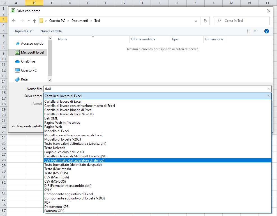277x216 pixels.
Task: Open the Nome file dropdown arrow
Action: tap(269, 89)
